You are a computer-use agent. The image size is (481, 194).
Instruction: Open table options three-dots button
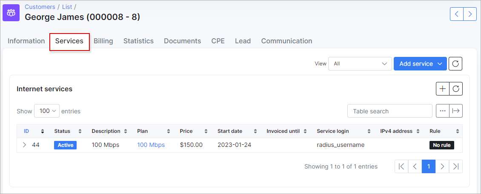coord(443,111)
